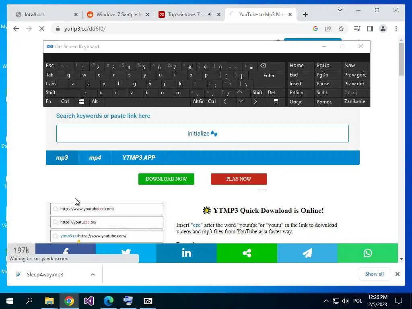Toggle Insert key on On-Screen Keyboard
This screenshot has width=412, height=309.
click(295, 84)
